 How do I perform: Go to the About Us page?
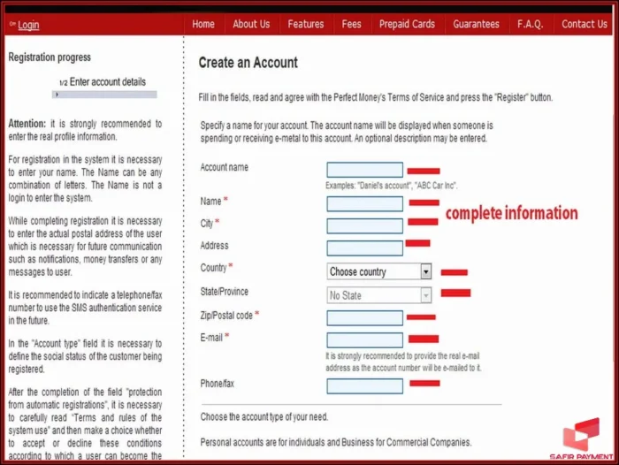coord(251,24)
